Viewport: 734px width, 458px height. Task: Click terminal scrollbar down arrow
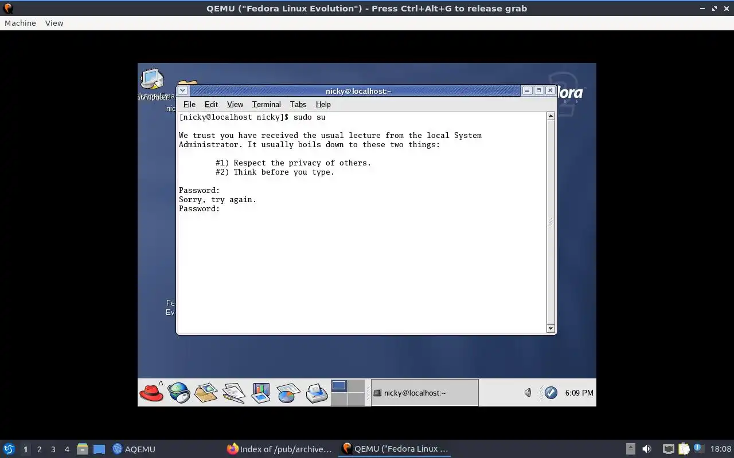click(x=550, y=328)
